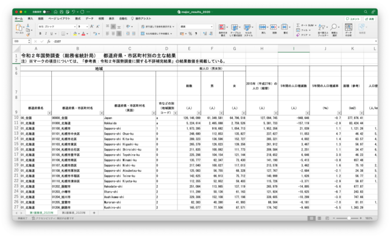Open the font name dropdown
Screen dimensions: 390x237
point(57,26)
